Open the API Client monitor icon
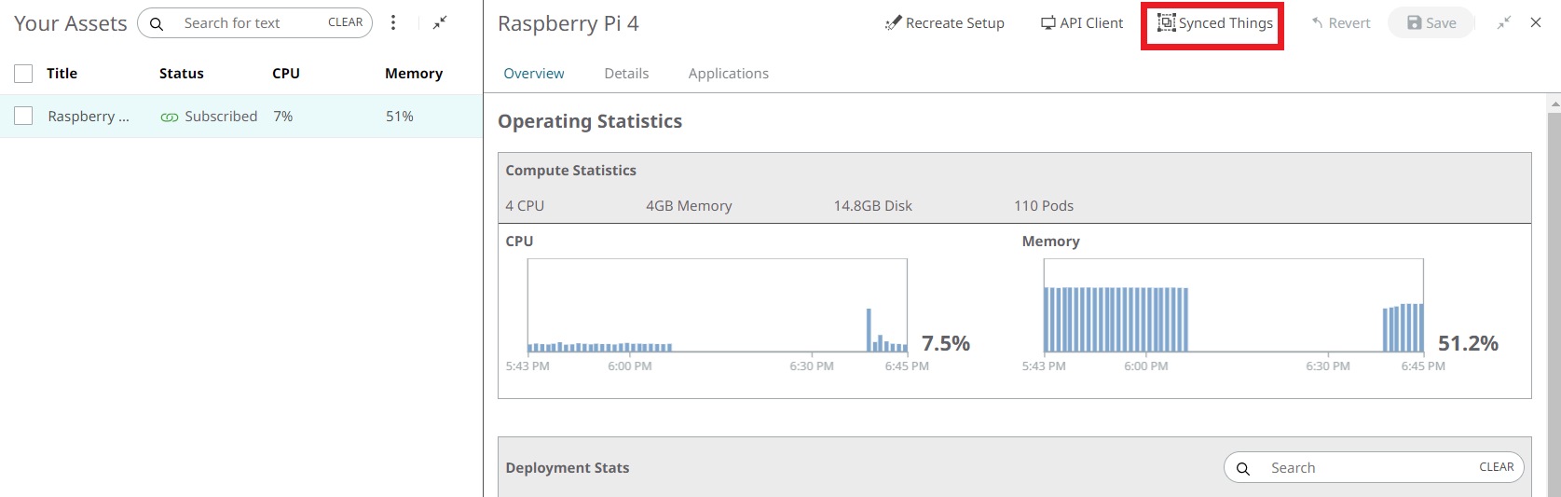 [x=1048, y=23]
